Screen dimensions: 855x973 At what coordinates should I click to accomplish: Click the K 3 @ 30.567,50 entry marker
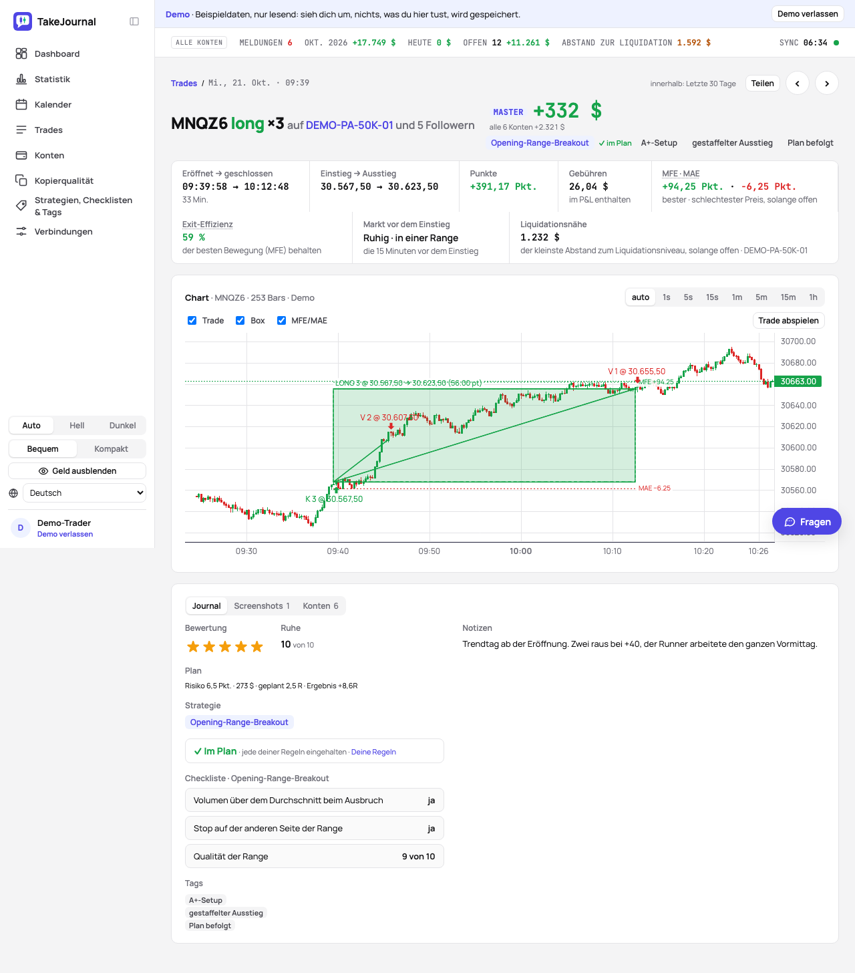tap(334, 499)
